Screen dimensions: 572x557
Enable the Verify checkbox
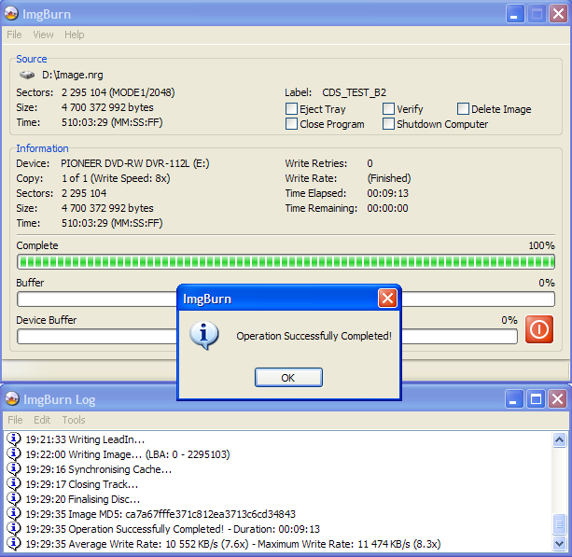coord(388,109)
